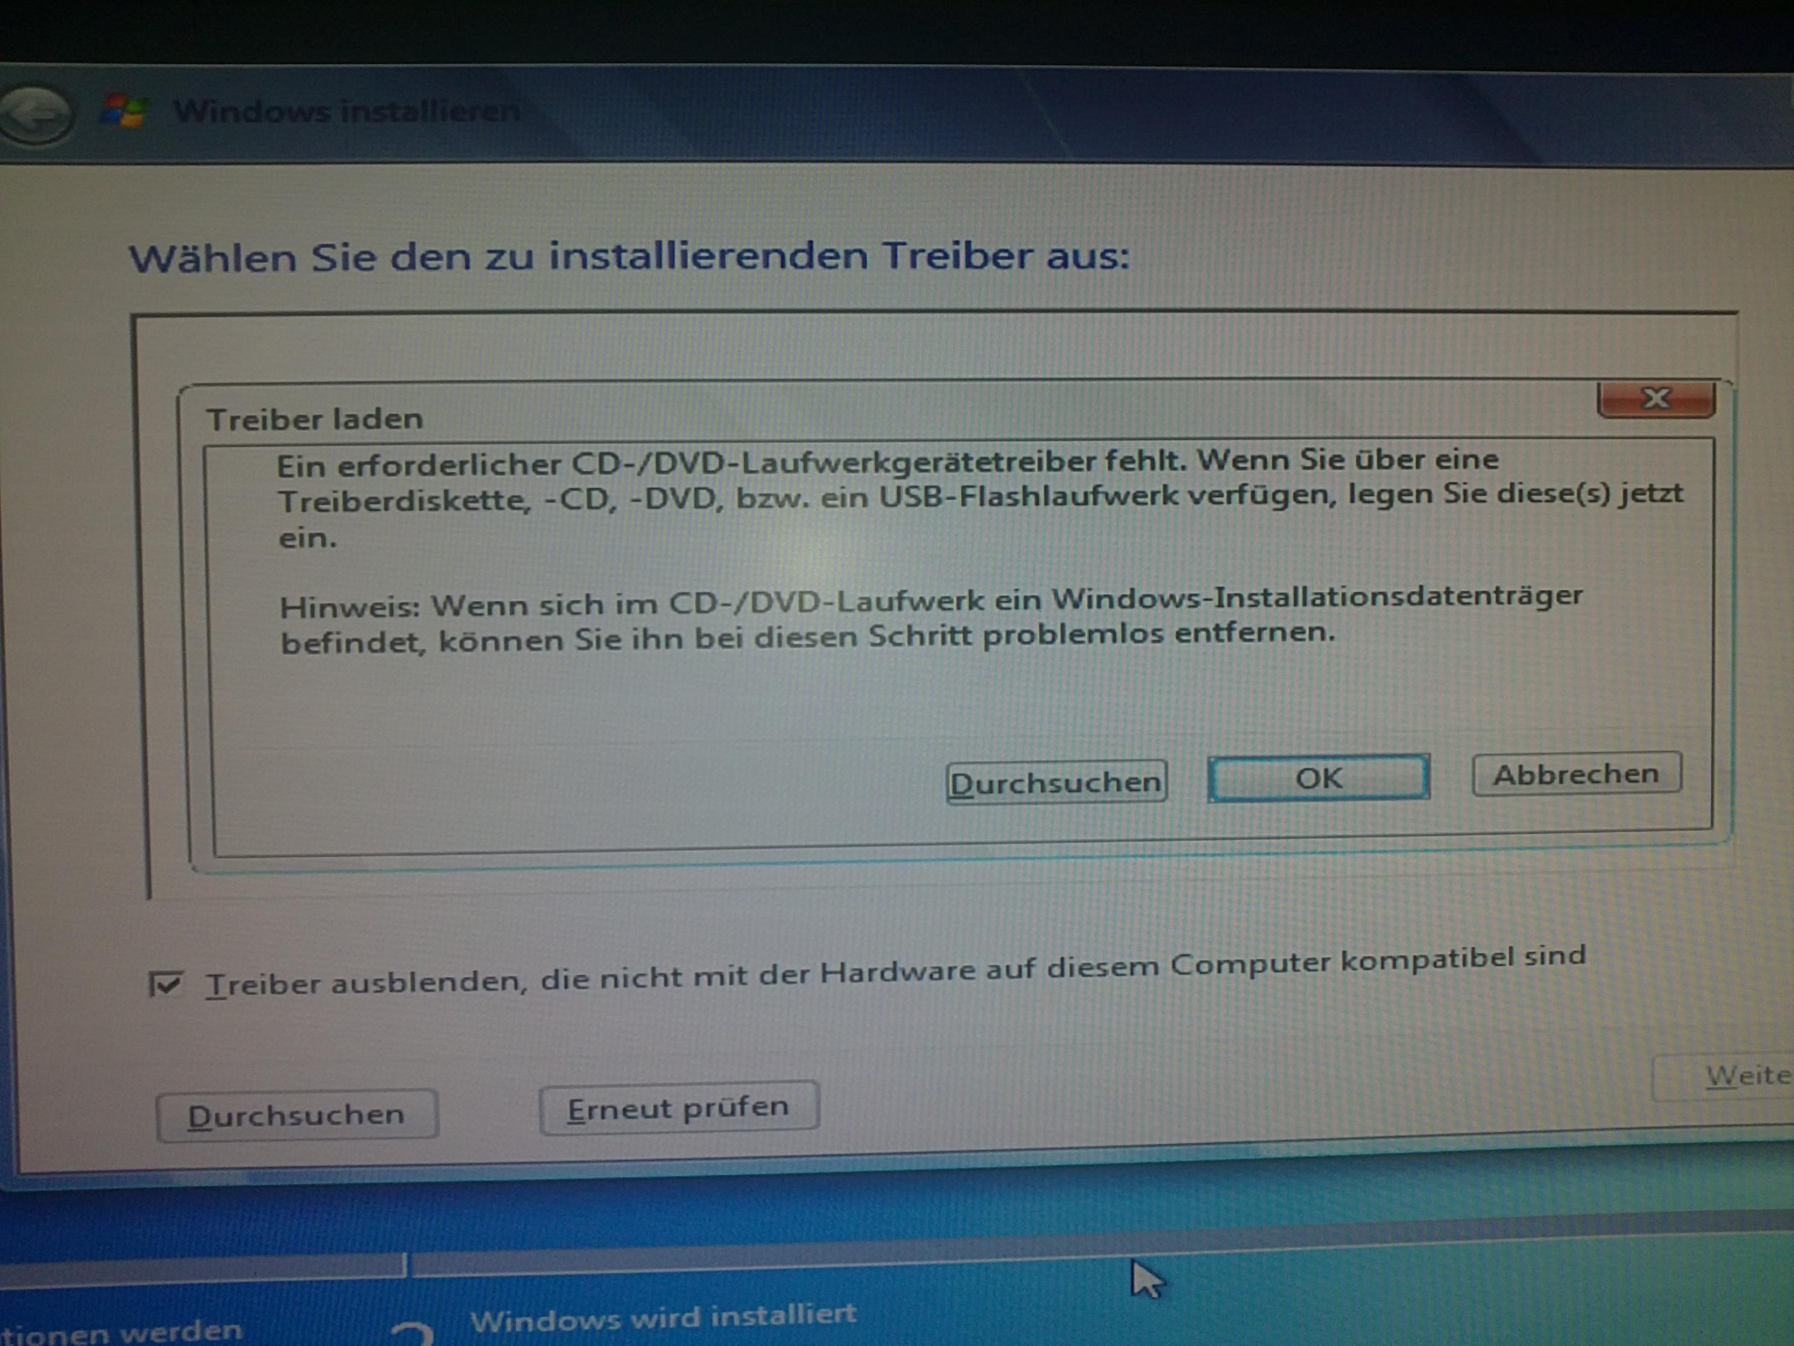Click the Windows wird installiert step
The image size is (1794, 1346).
click(663, 1318)
